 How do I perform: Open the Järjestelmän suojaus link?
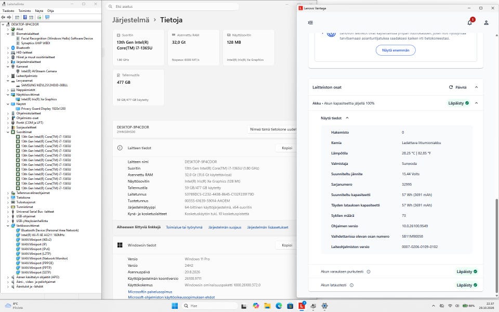click(225, 227)
